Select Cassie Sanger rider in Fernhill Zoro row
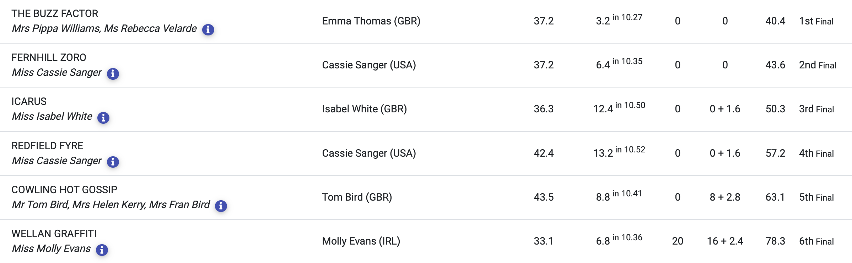852x263 pixels. click(x=369, y=65)
